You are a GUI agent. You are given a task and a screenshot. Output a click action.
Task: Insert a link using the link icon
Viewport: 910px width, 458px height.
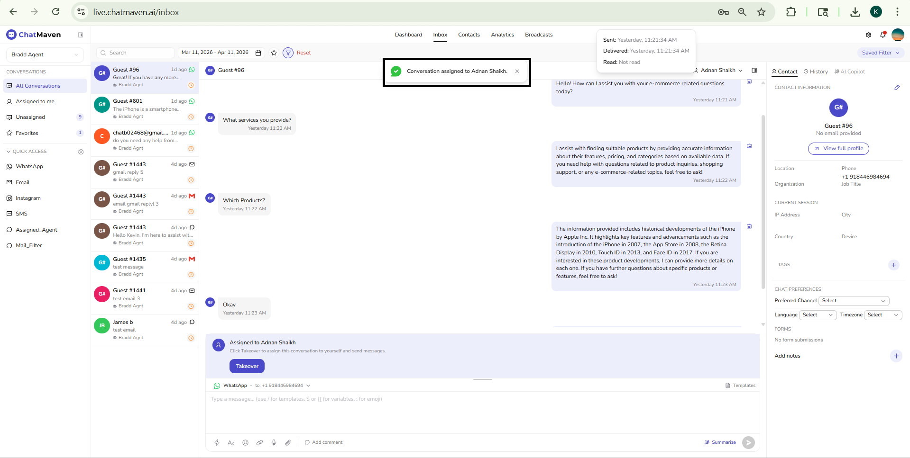[260, 442]
